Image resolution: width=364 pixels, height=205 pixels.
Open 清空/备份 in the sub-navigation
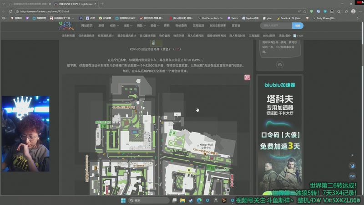click(x=285, y=36)
